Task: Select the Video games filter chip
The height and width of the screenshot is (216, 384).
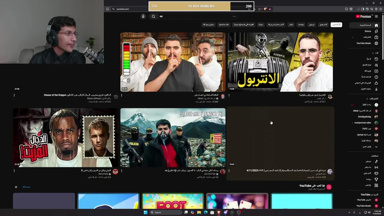Action: click(324, 25)
